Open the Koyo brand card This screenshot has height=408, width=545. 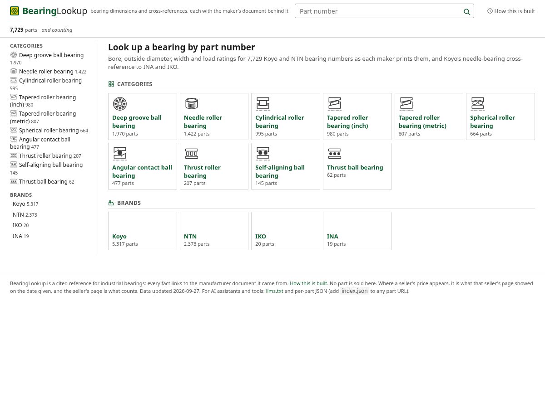coord(143,231)
